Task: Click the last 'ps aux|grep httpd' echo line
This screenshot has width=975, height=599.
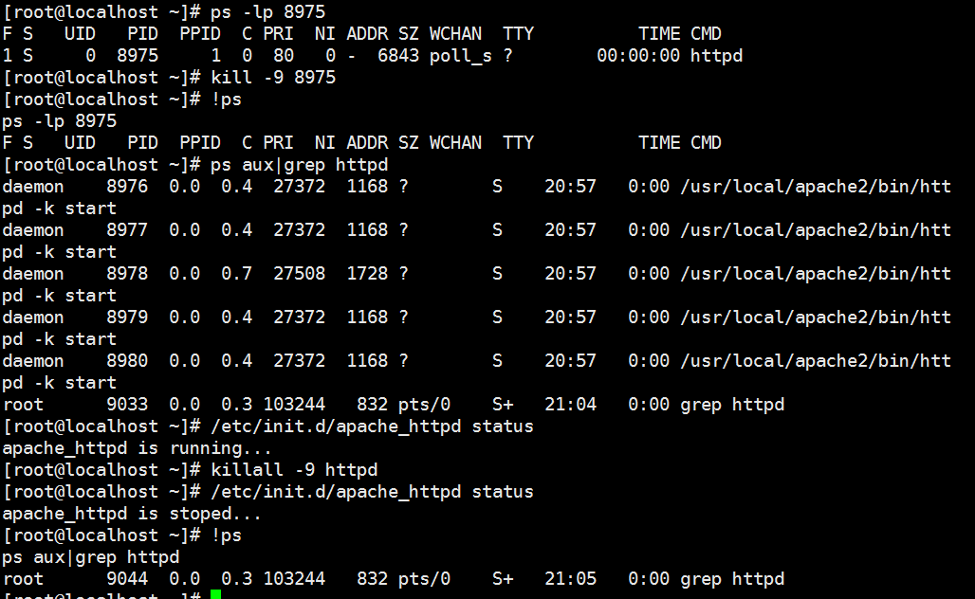Action: coord(91,557)
